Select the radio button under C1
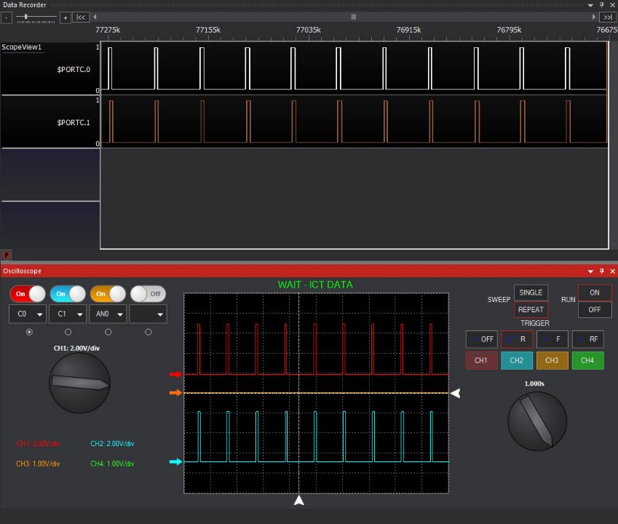 [68, 332]
